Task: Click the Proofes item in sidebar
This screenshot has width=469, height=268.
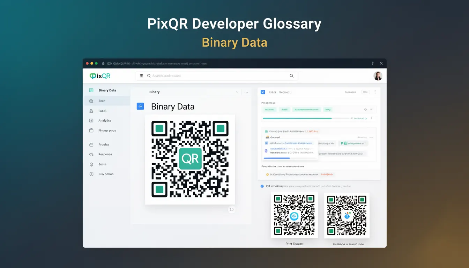Action: pyautogui.click(x=107, y=144)
